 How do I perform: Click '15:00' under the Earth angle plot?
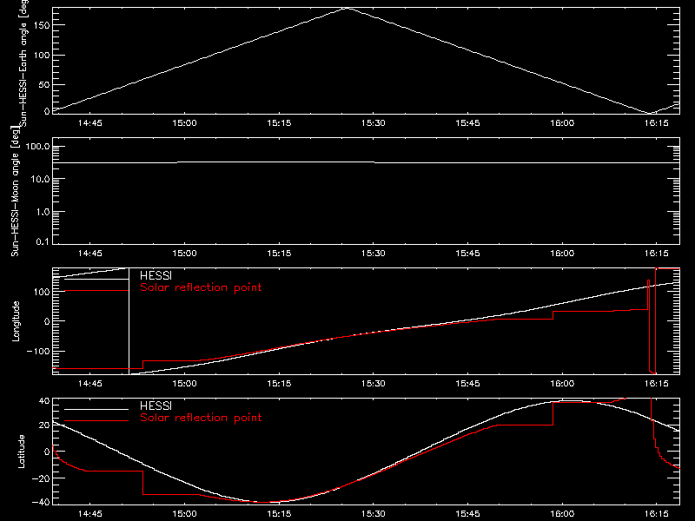[184, 123]
